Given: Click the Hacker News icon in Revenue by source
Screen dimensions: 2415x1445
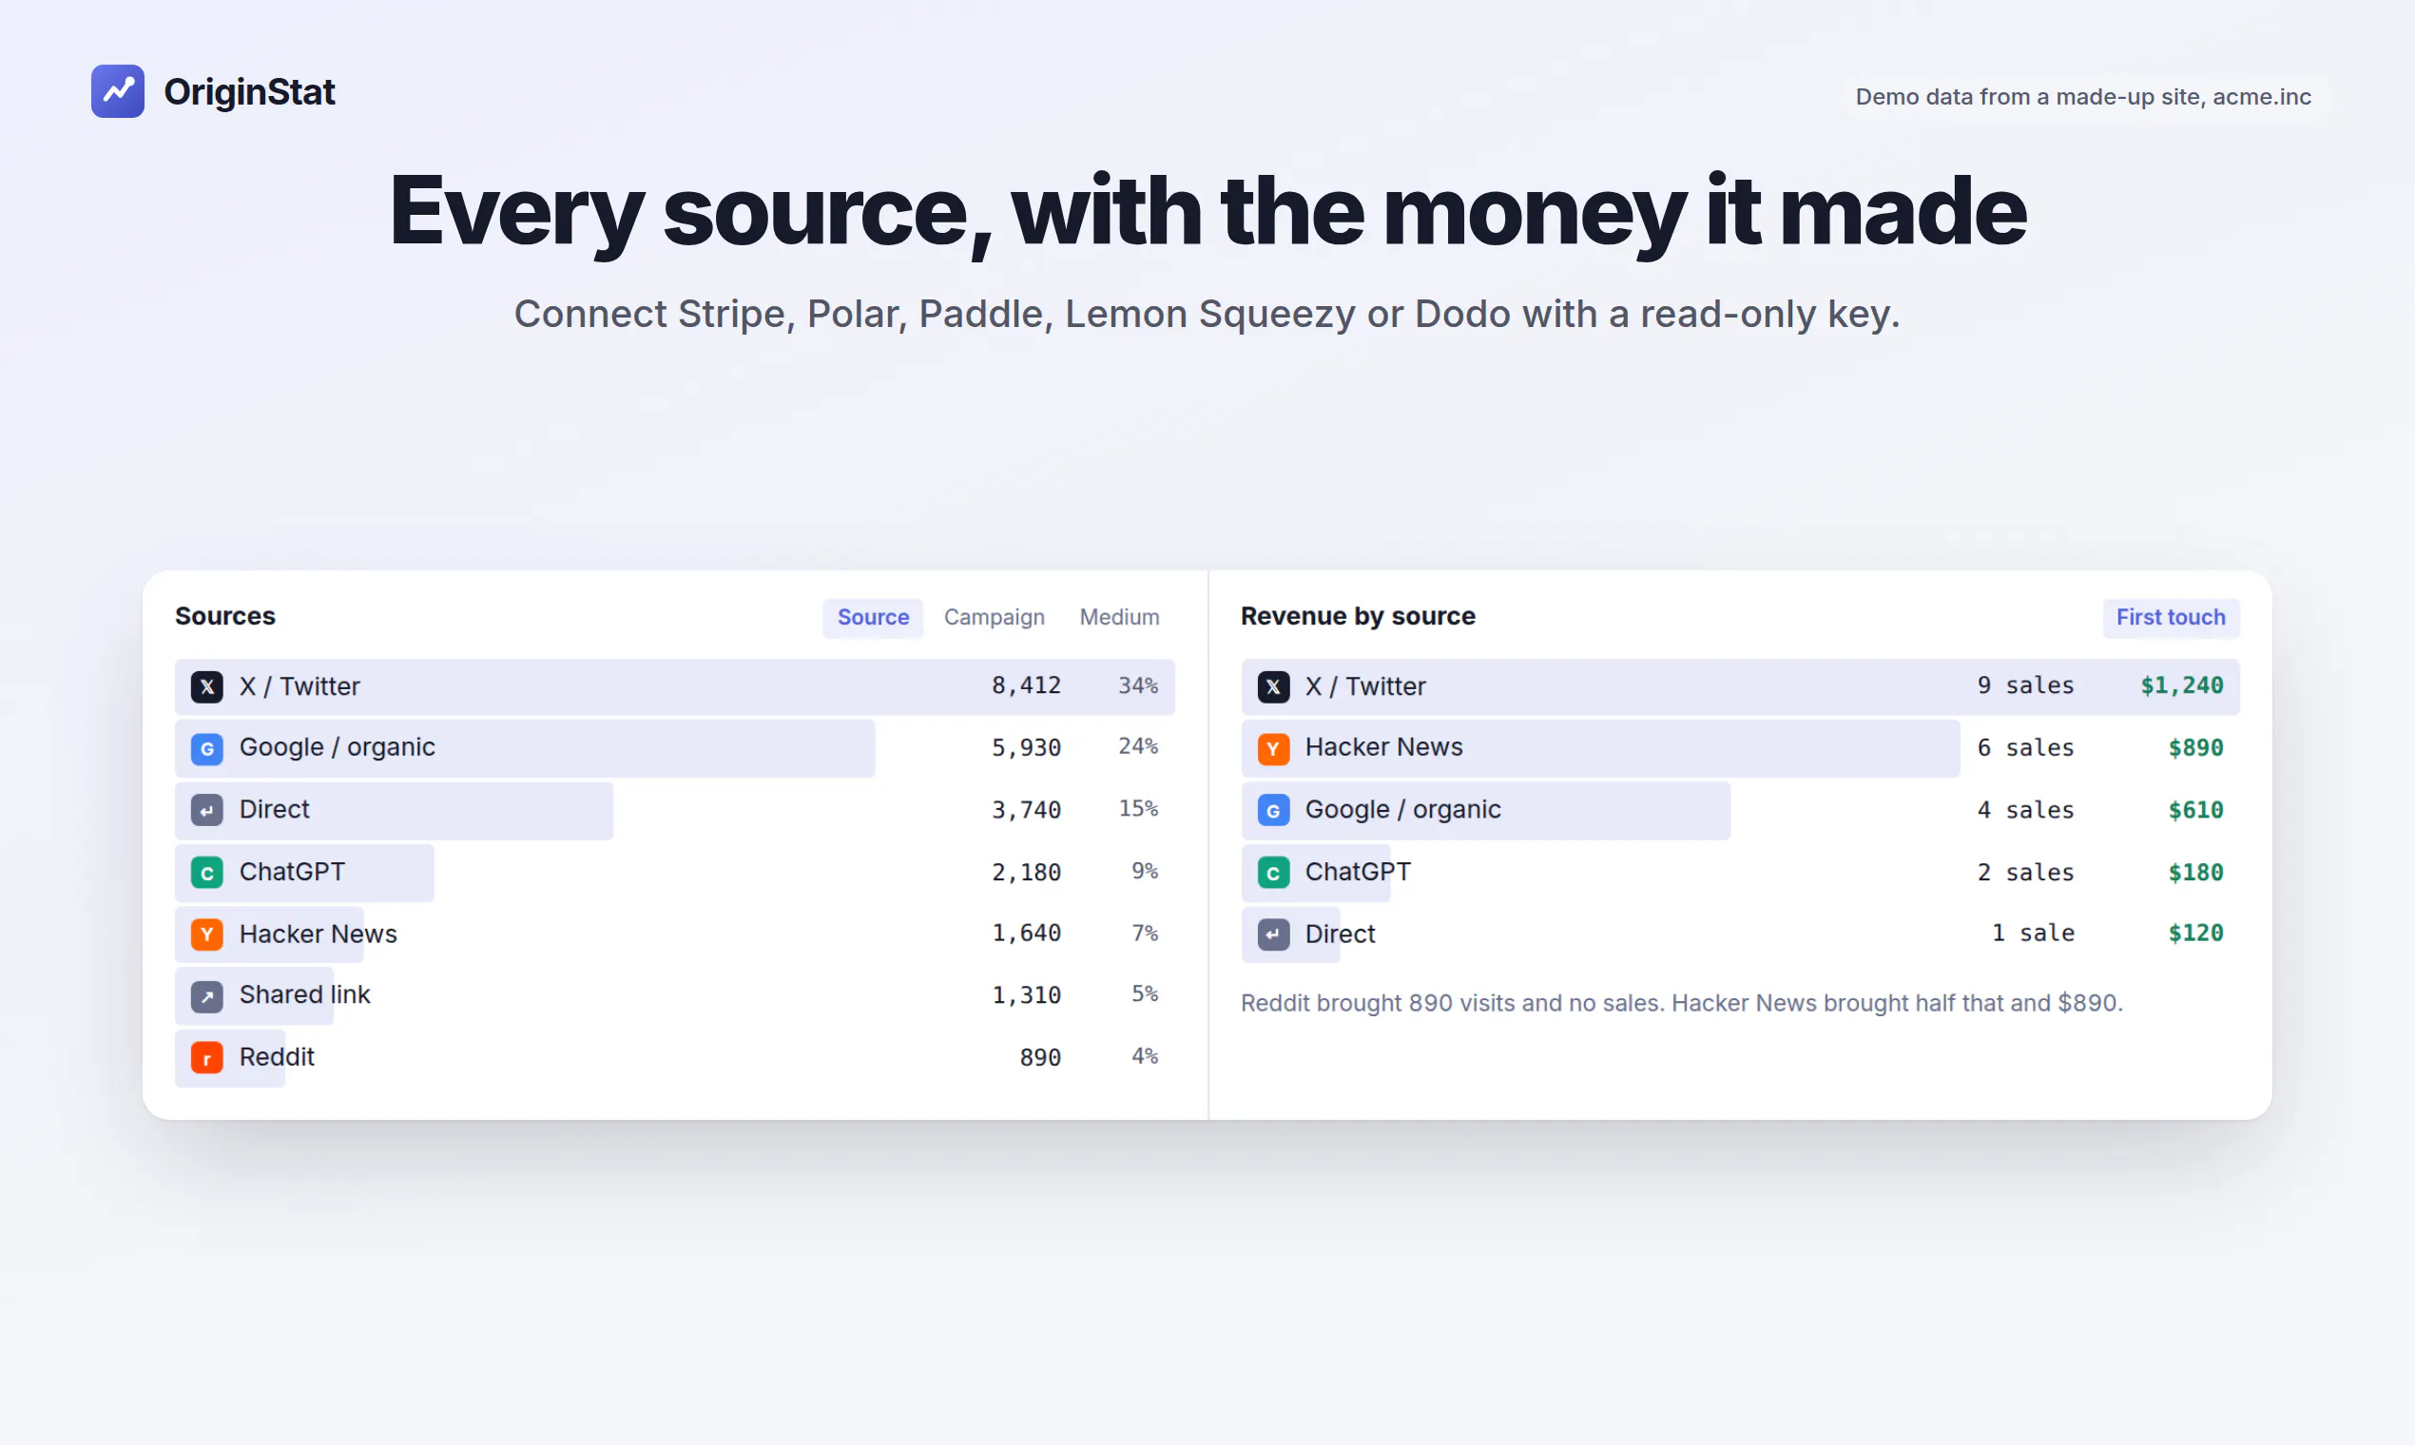Looking at the screenshot, I should click(x=1273, y=749).
